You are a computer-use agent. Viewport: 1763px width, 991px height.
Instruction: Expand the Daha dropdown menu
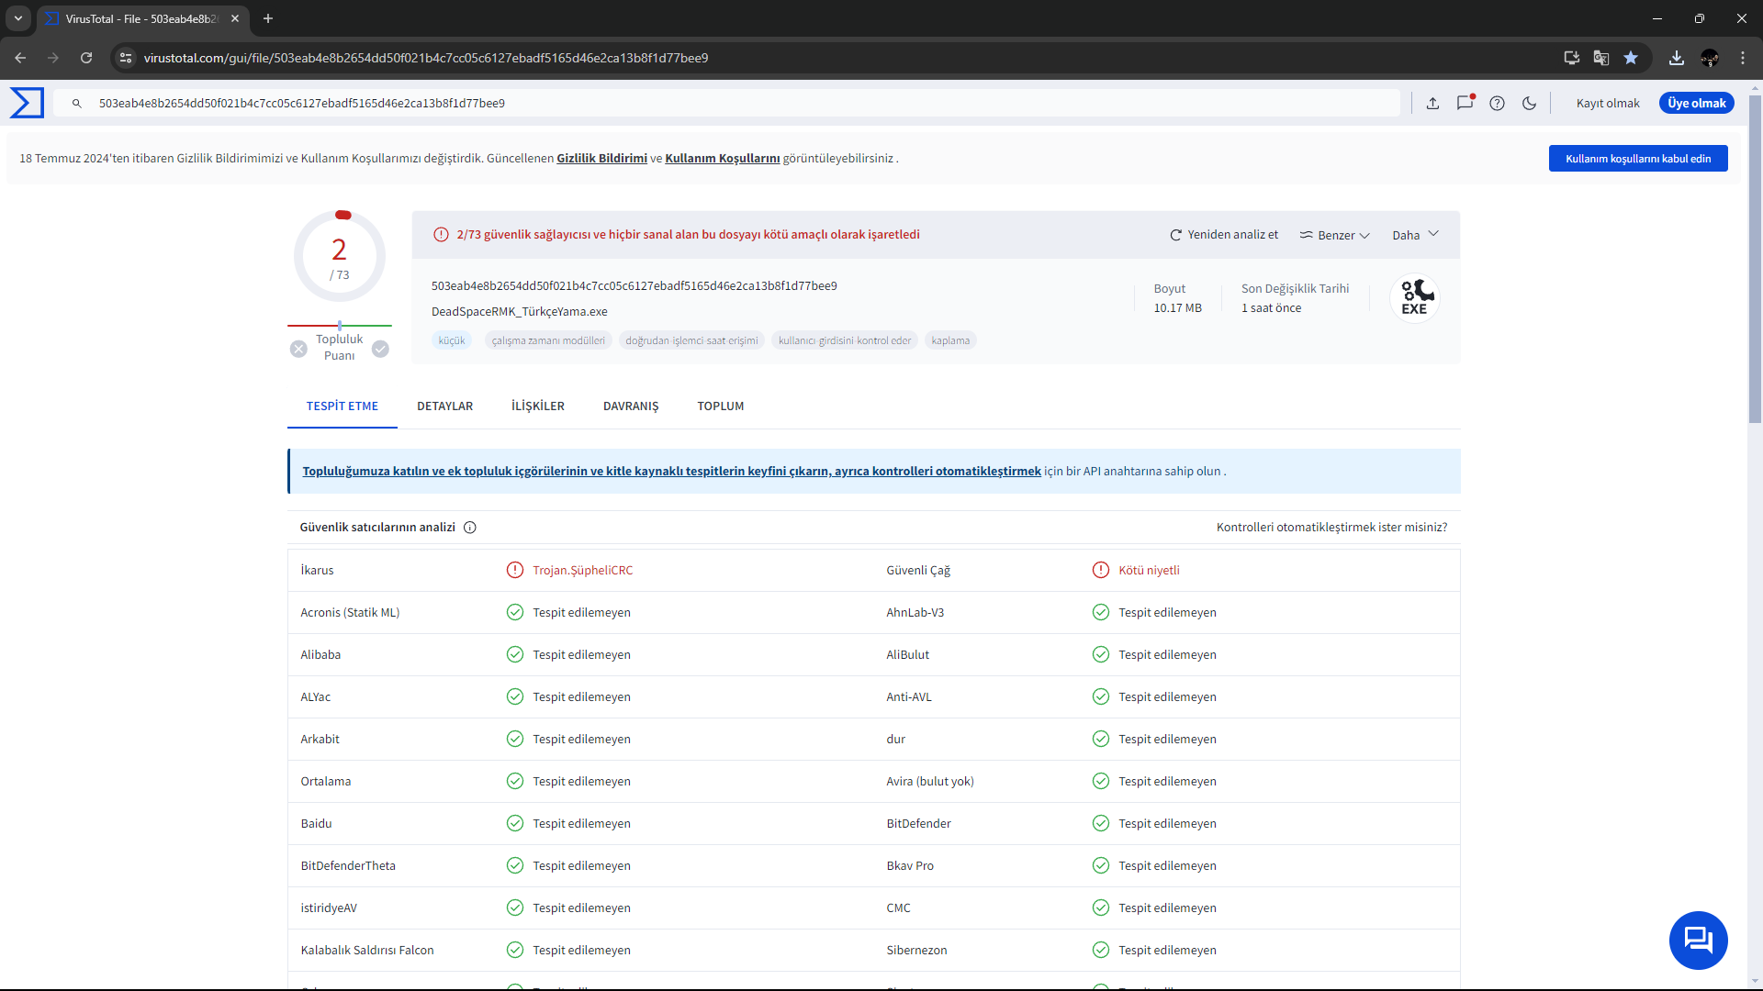(x=1415, y=235)
